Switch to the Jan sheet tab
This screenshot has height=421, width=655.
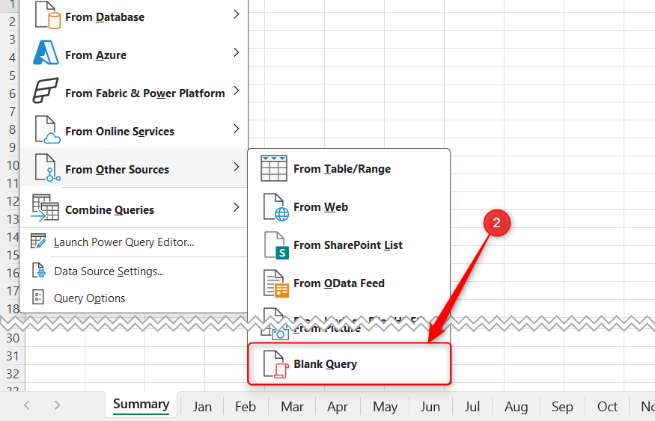(202, 407)
